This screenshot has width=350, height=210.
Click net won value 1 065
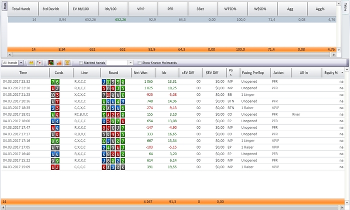pos(148,82)
